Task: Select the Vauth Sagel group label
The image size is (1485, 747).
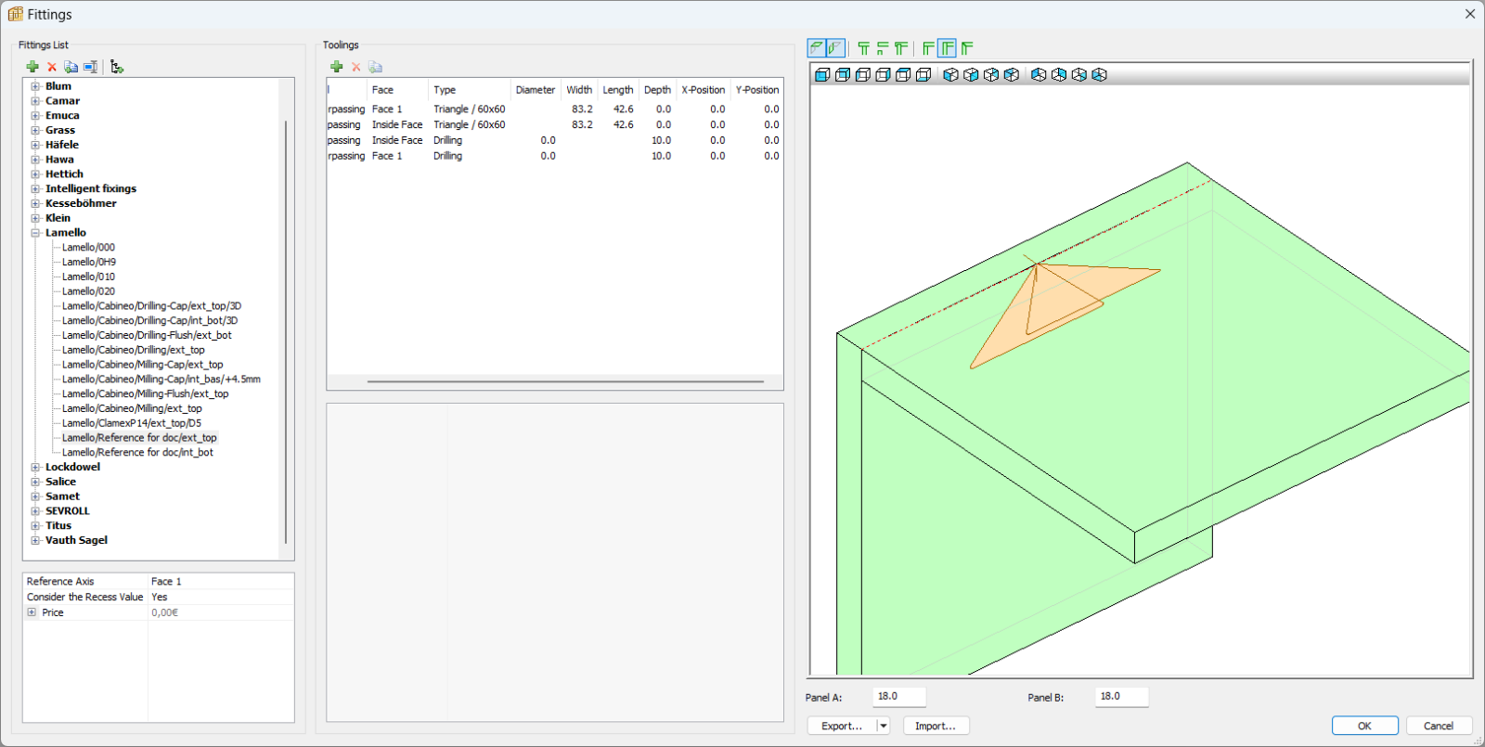Action: tap(76, 540)
